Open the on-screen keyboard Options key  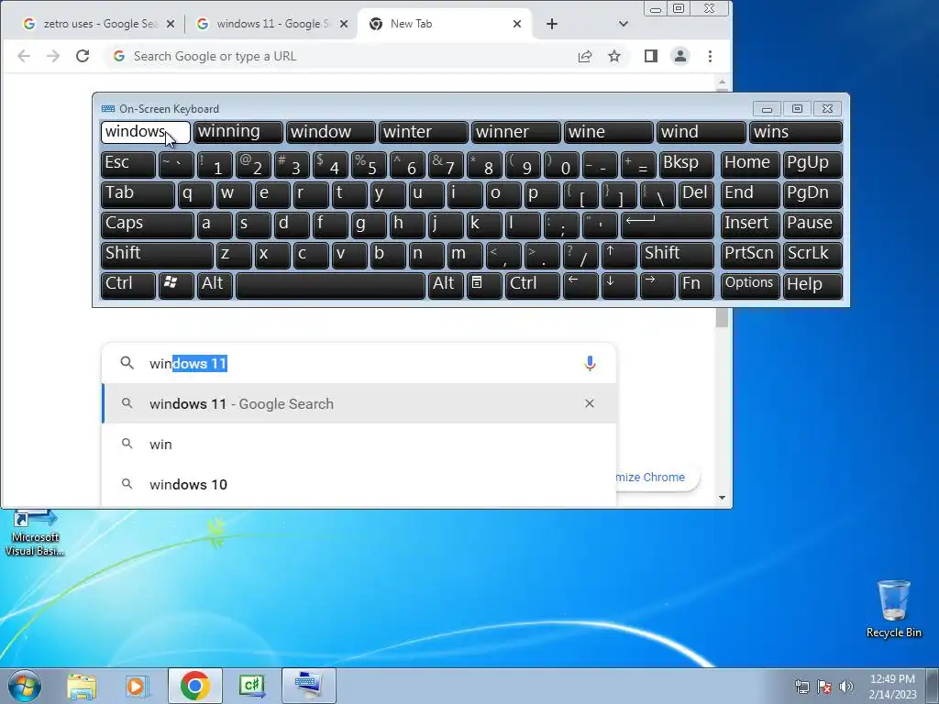[750, 284]
